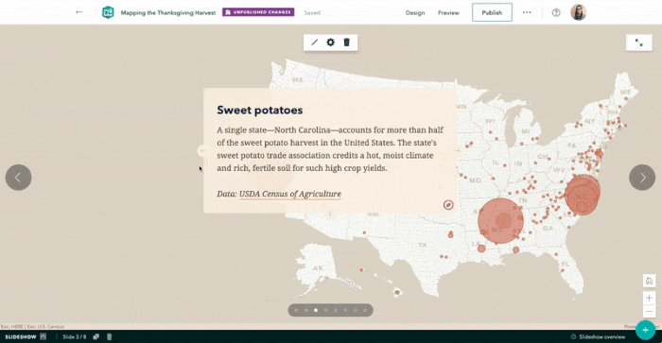The height and width of the screenshot is (343, 662).
Task: Switch to Preview mode
Action: [448, 12]
